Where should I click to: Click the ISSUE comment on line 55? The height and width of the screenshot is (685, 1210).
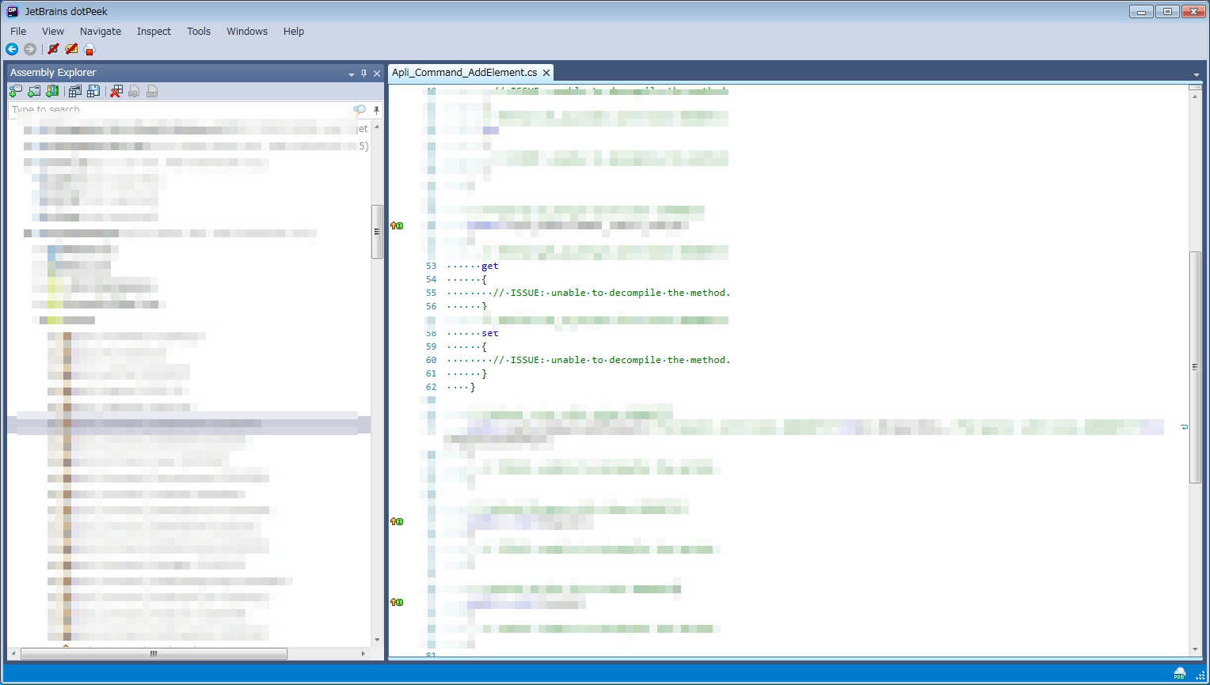coord(612,293)
